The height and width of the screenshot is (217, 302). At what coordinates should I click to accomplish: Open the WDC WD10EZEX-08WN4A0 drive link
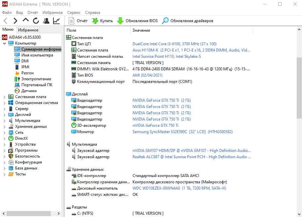179,188
